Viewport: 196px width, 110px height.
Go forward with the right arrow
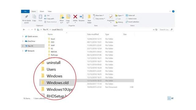pos(28,30)
